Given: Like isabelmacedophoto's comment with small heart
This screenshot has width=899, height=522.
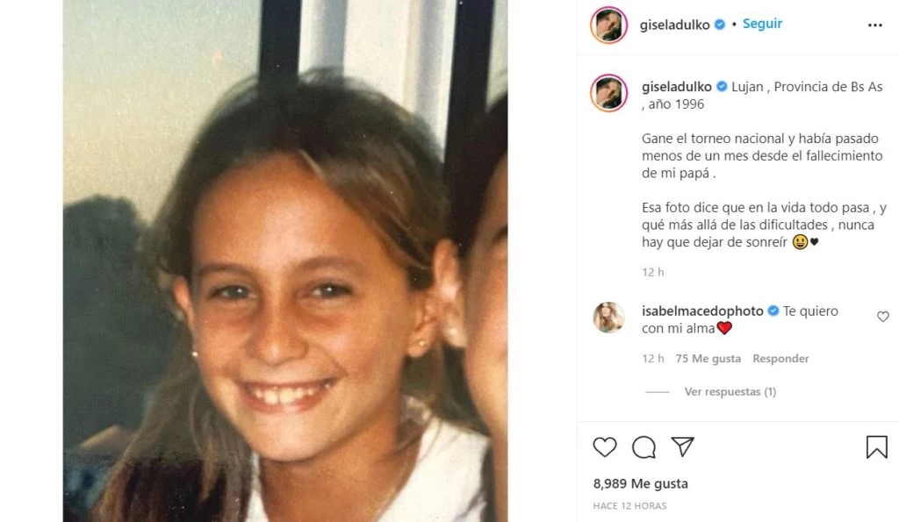Looking at the screenshot, I should point(883,317).
